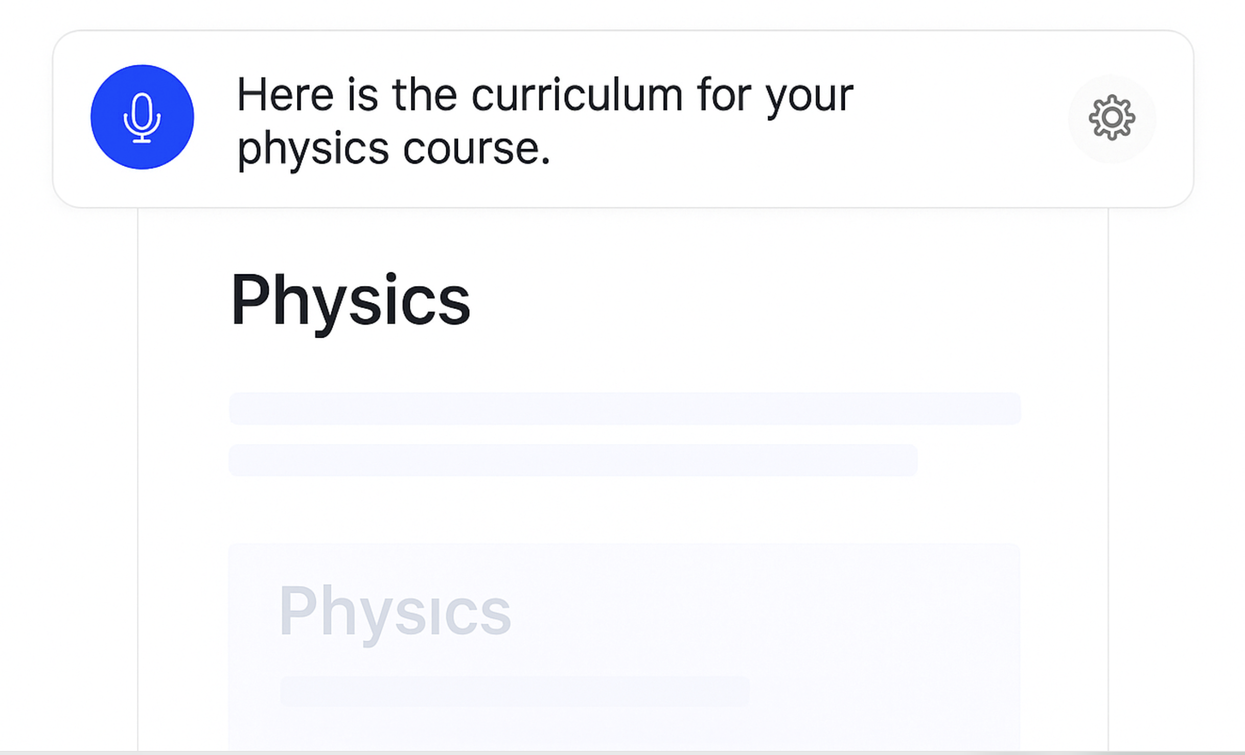Click the first long placeholder line under Physics
Image resolution: width=1245 pixels, height=755 pixels.
point(625,408)
